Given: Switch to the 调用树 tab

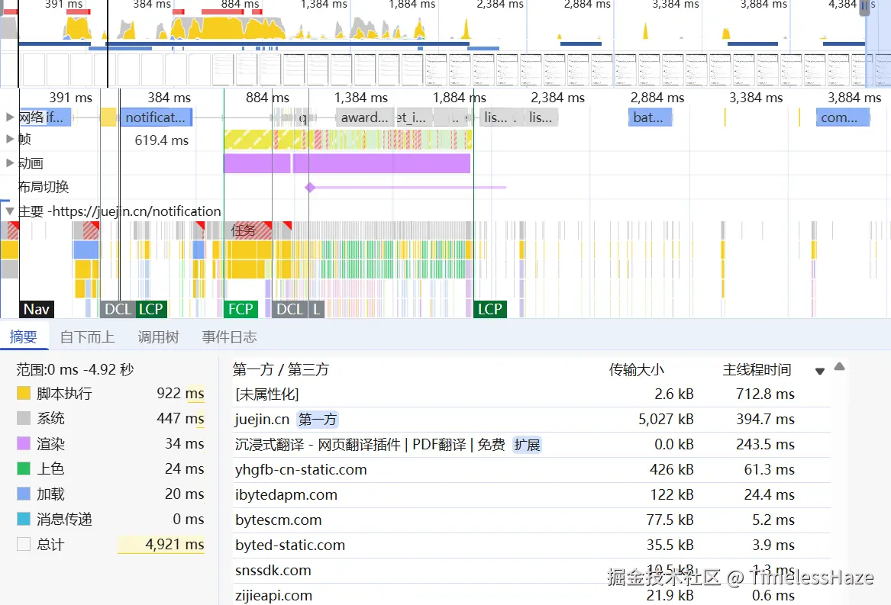Looking at the screenshot, I should pyautogui.click(x=159, y=337).
